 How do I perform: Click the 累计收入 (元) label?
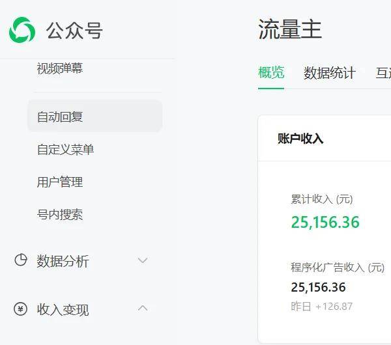(321, 199)
